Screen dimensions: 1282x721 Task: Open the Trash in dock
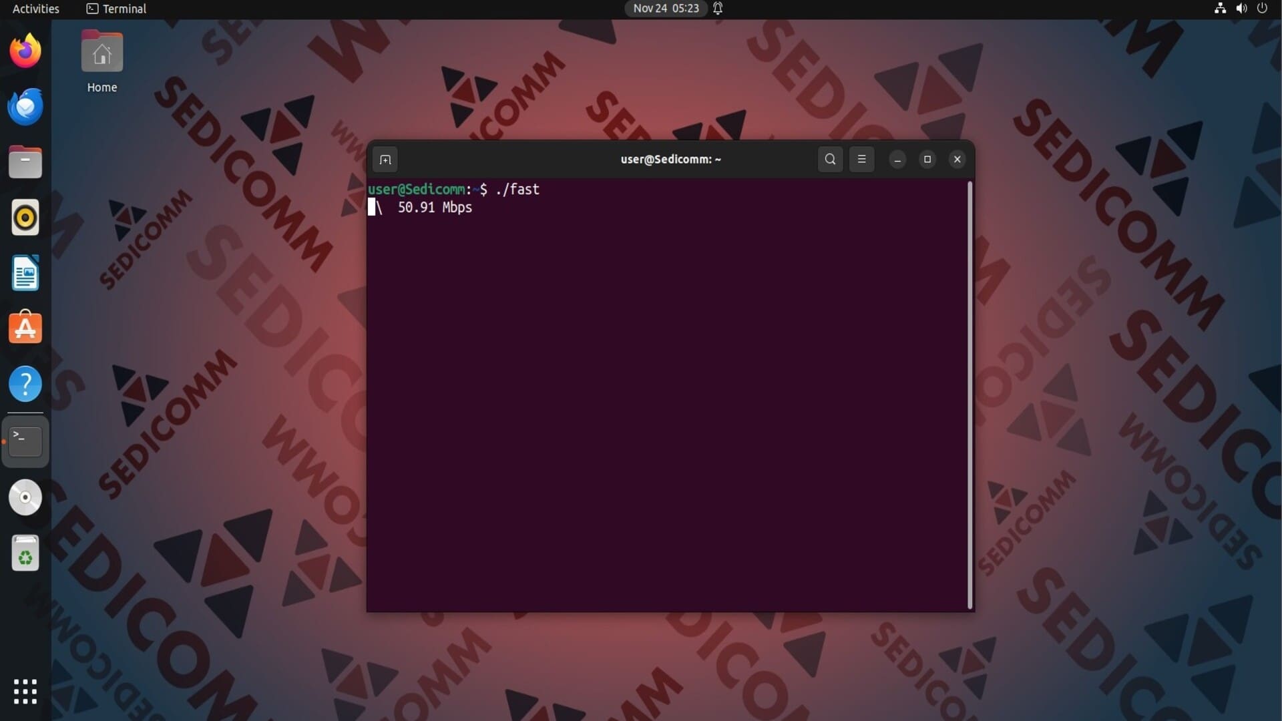pyautogui.click(x=25, y=553)
